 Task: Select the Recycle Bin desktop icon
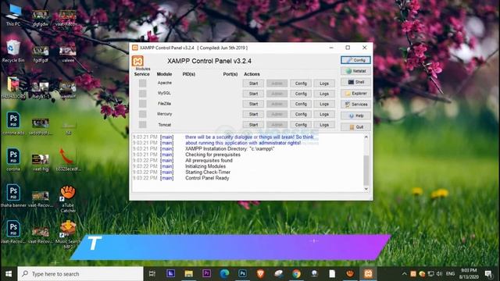point(13,51)
